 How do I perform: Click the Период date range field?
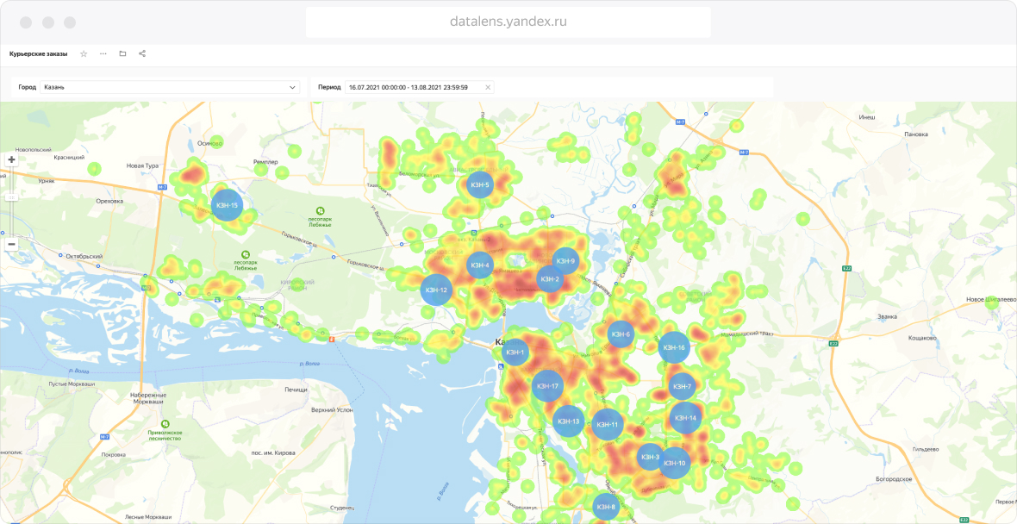(x=419, y=87)
